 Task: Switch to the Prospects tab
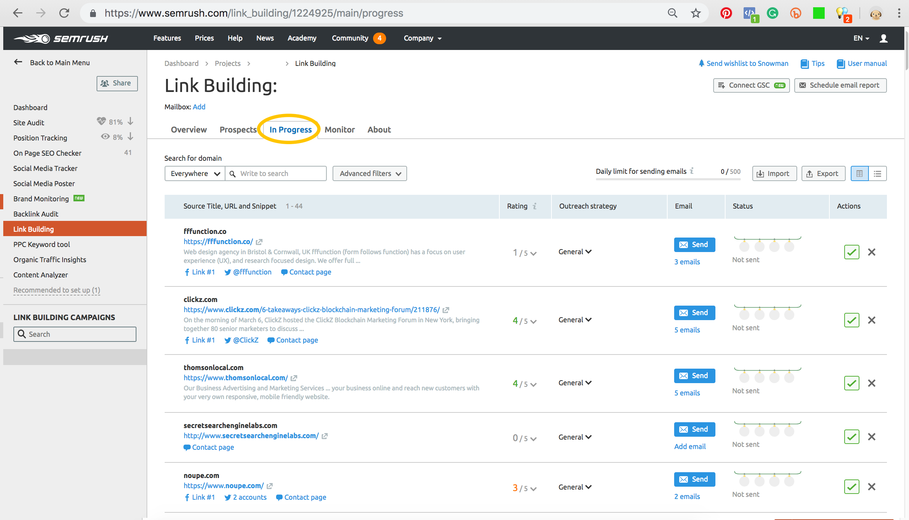pyautogui.click(x=238, y=130)
